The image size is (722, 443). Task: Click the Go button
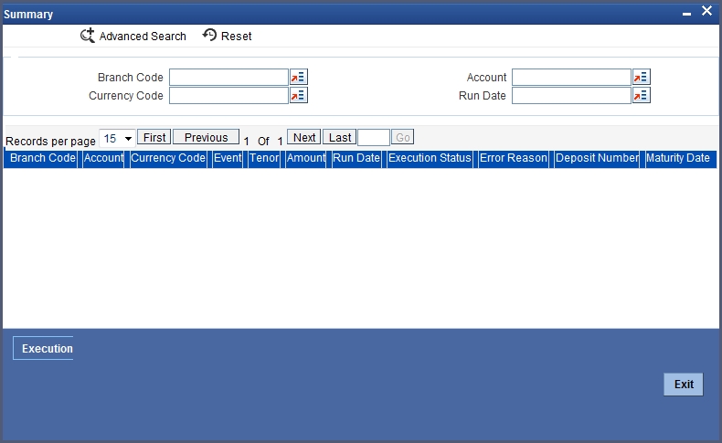(402, 137)
